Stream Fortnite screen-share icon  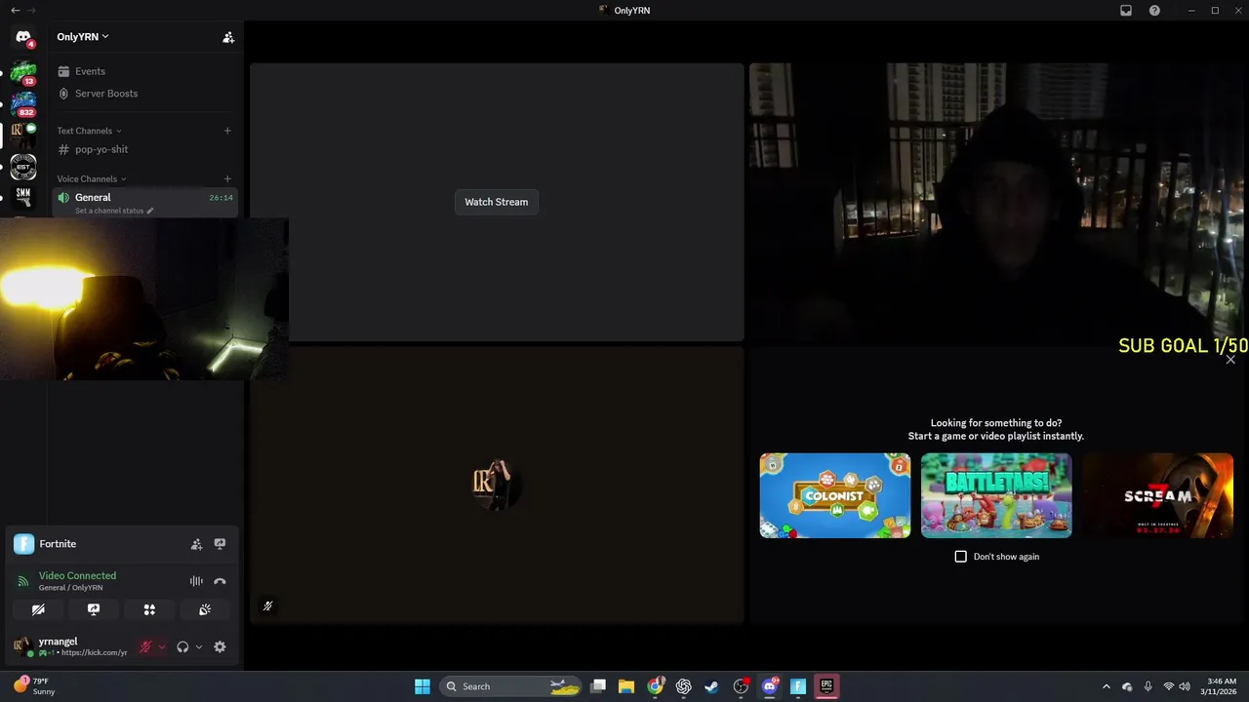click(x=220, y=544)
